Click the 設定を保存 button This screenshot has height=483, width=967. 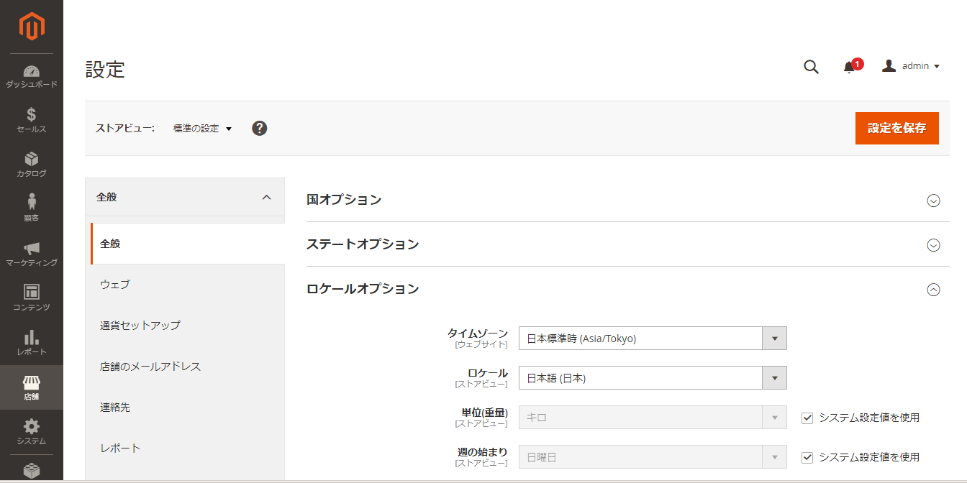[896, 128]
